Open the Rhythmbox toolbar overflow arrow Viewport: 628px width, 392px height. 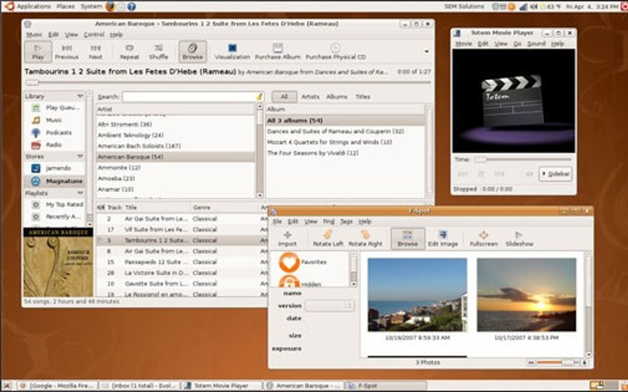click(426, 52)
